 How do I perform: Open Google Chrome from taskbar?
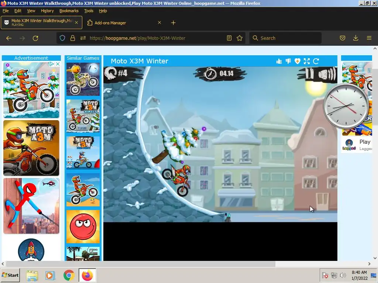coord(69,276)
